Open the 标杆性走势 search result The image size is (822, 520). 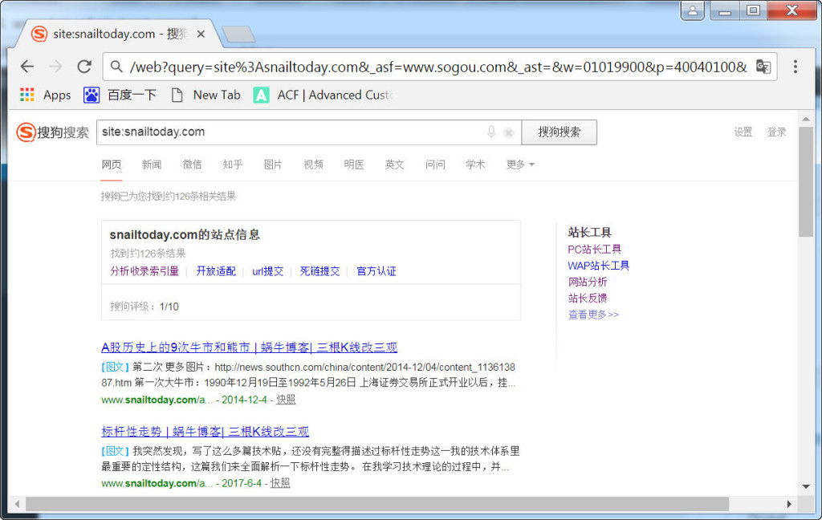click(205, 432)
